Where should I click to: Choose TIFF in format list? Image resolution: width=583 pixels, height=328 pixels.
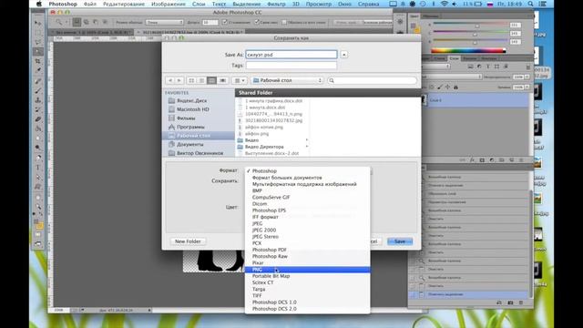pyautogui.click(x=308, y=295)
